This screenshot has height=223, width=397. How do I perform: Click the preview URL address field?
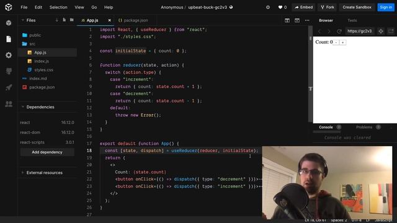pos(360,31)
